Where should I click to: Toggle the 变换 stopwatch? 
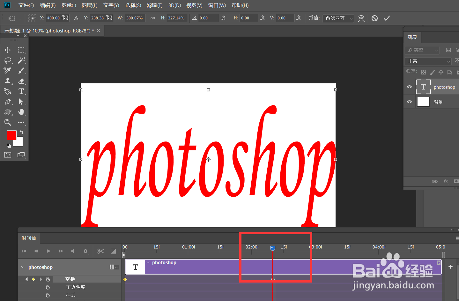(48, 279)
